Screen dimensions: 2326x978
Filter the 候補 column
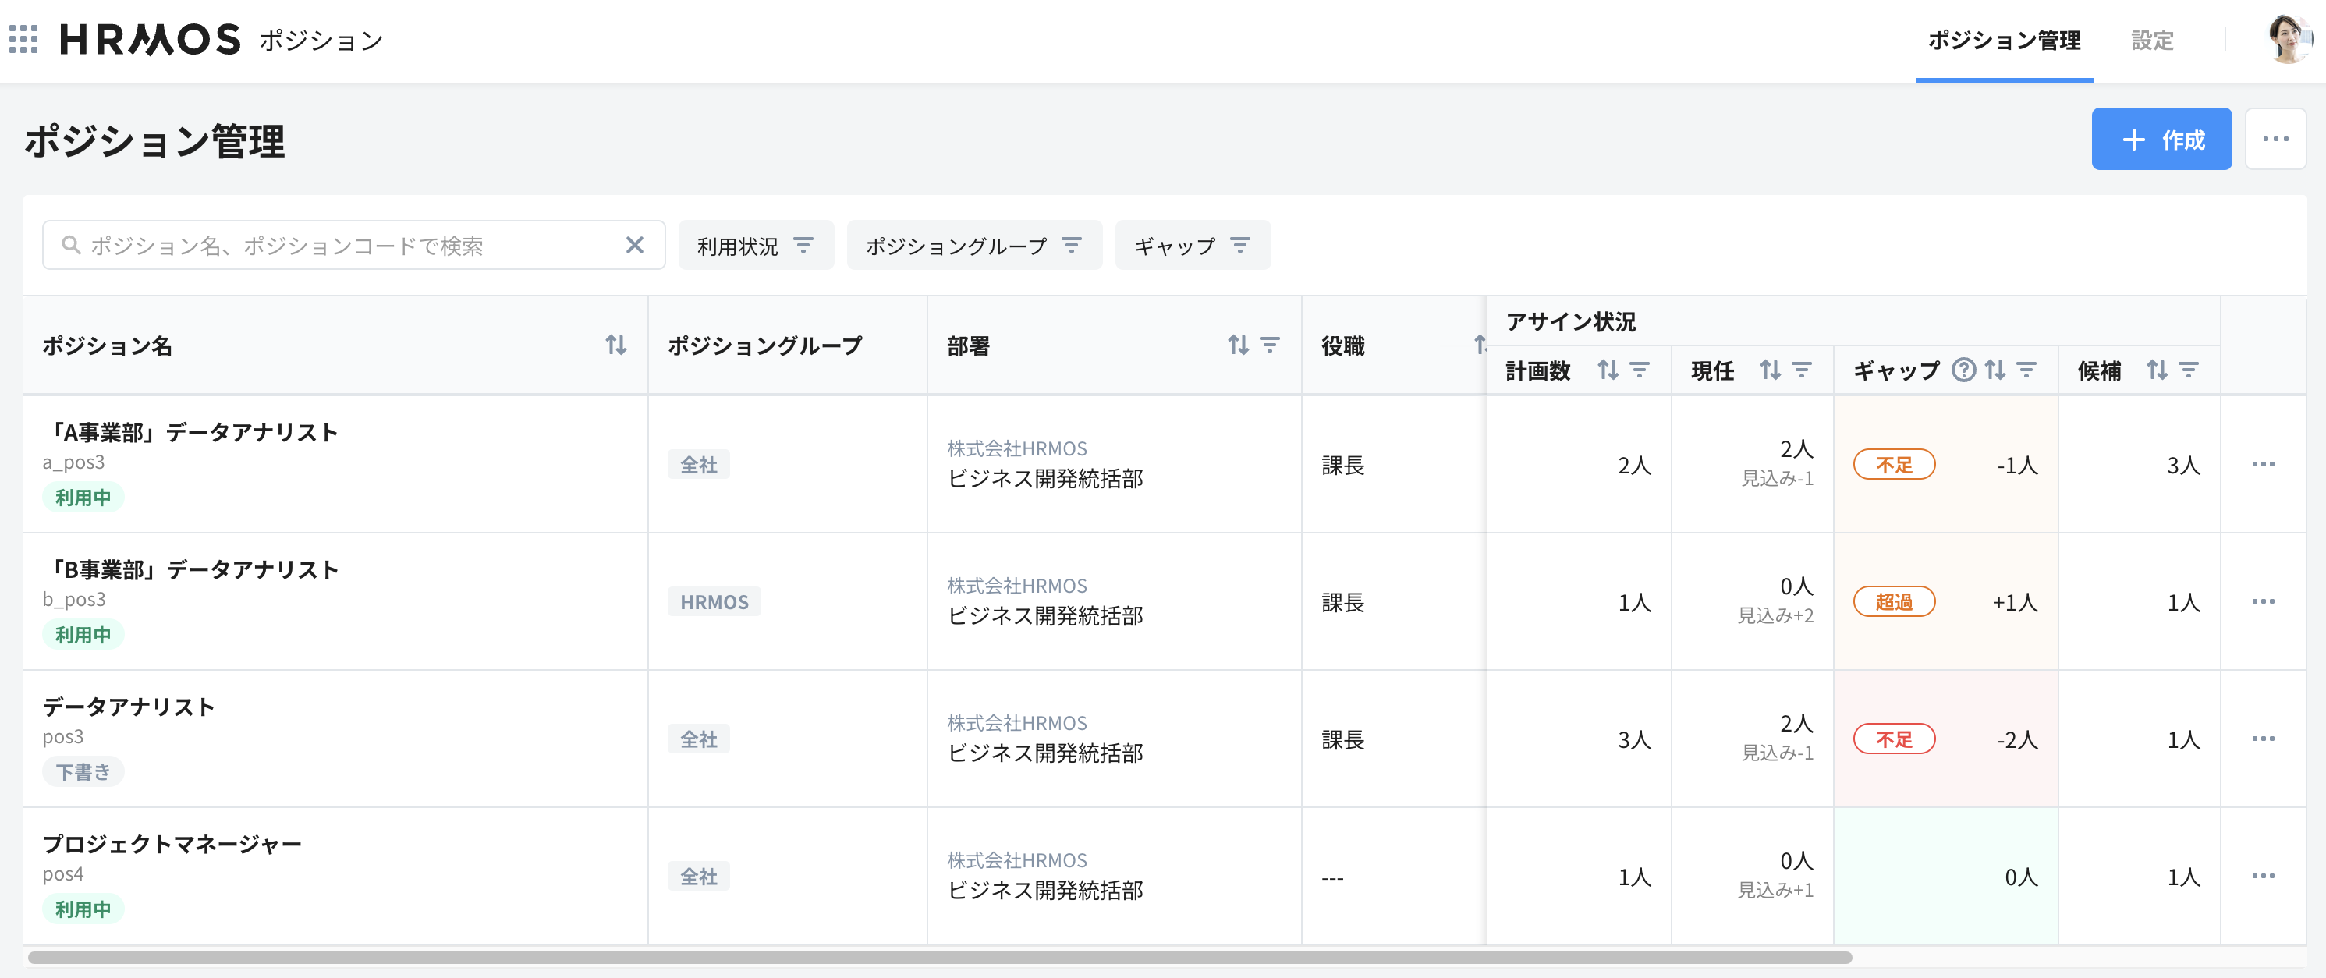point(2188,370)
